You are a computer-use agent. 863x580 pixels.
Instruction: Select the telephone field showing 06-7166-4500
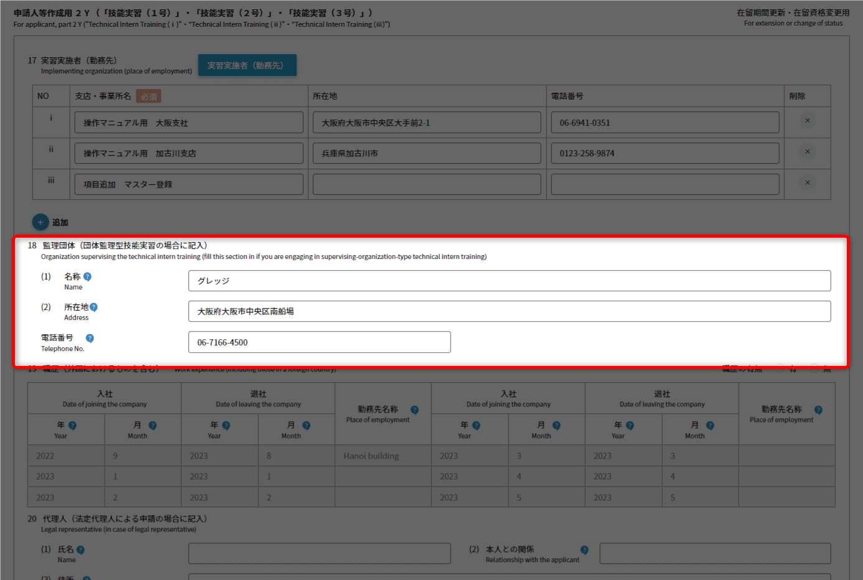[319, 342]
